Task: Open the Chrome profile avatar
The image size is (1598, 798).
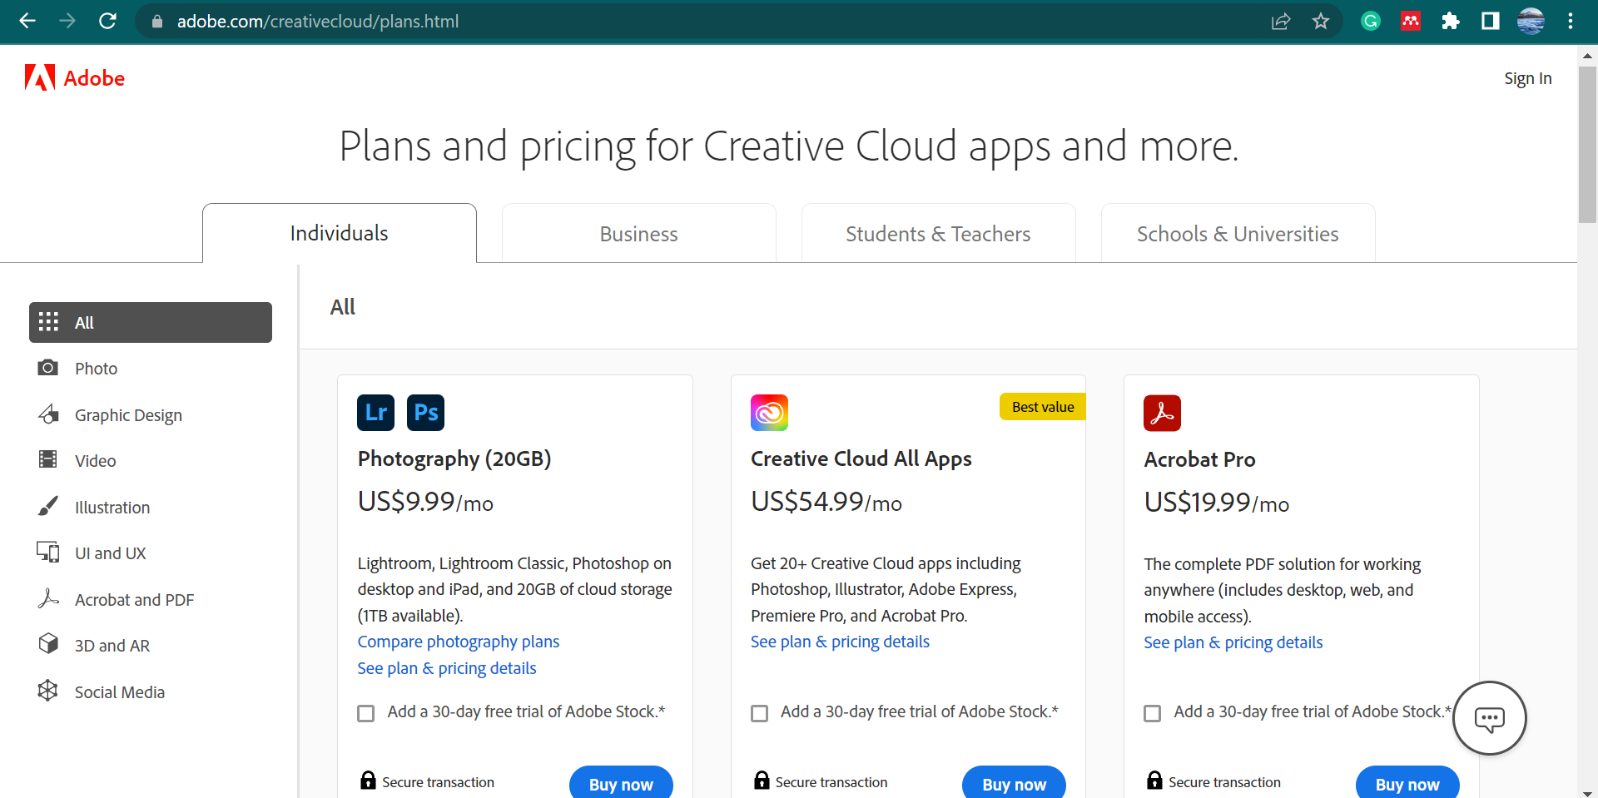Action: pos(1531,22)
